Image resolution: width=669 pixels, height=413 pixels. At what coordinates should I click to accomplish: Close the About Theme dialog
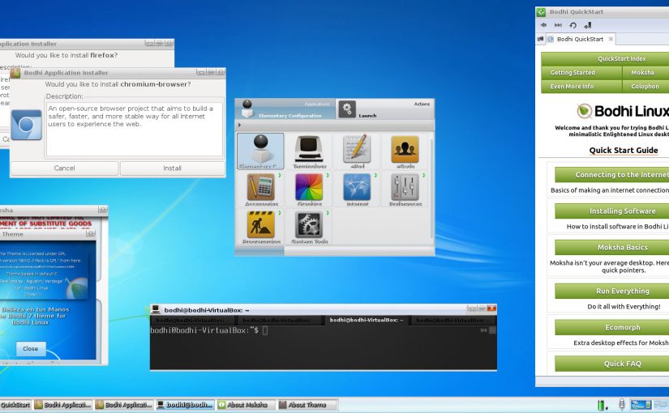click(30, 349)
